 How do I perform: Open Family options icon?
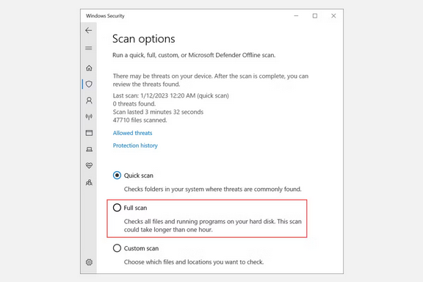tap(89, 182)
